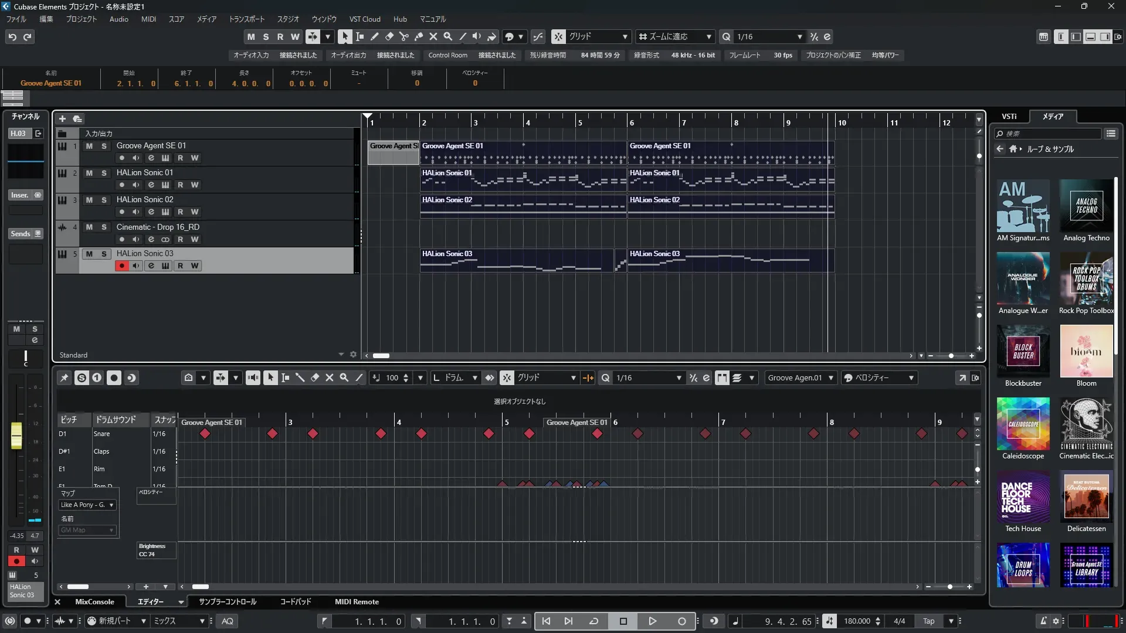Image resolution: width=1126 pixels, height=633 pixels.
Task: Click the Add Track plus icon
Action: click(62, 118)
